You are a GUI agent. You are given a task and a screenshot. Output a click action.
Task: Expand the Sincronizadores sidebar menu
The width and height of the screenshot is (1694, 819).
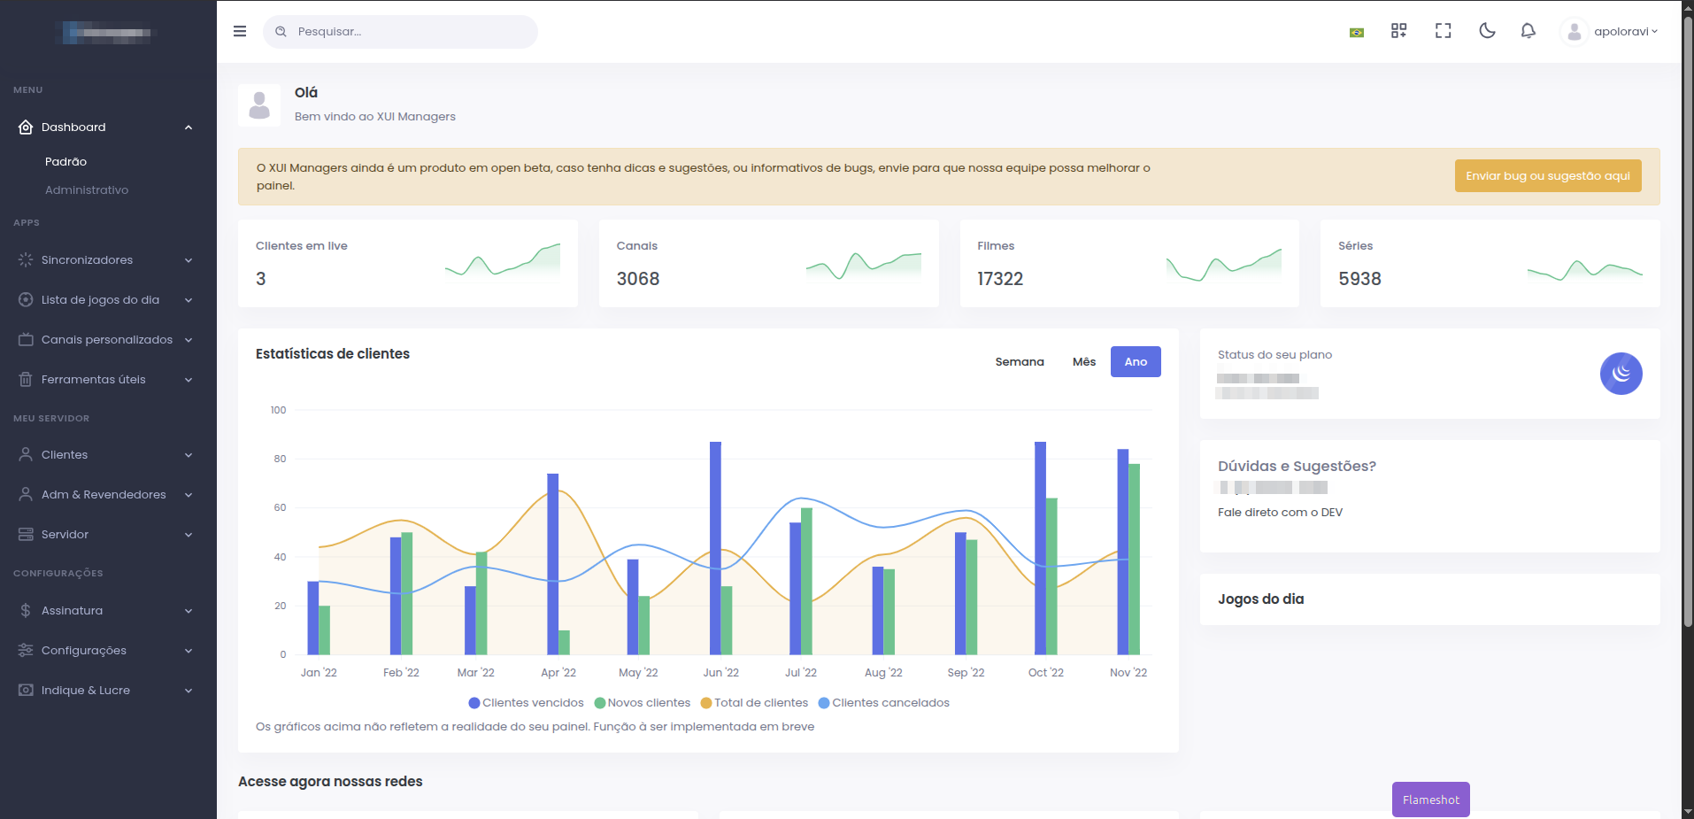pos(106,260)
